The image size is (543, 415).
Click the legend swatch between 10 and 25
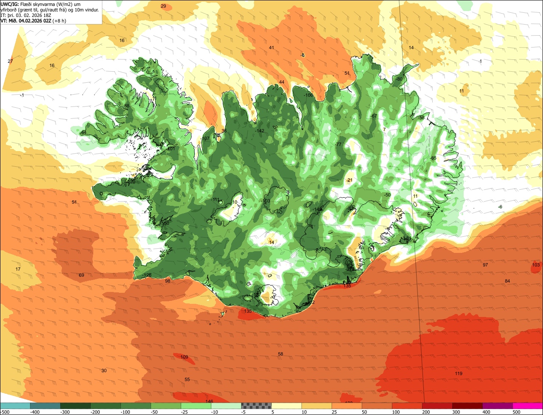(316, 406)
